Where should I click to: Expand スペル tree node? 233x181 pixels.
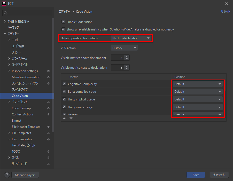coord(9,158)
